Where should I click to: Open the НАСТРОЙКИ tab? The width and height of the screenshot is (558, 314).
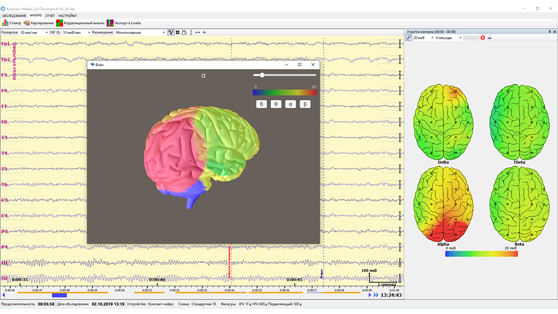point(68,16)
